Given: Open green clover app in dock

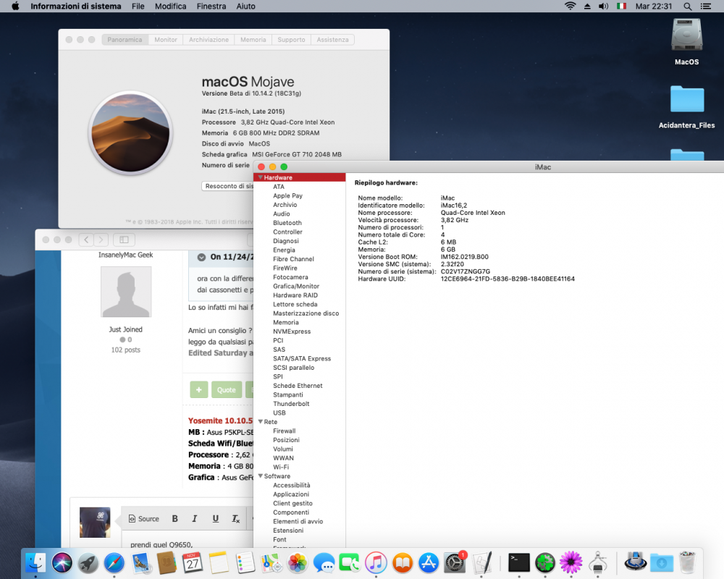Looking at the screenshot, I should coord(545,562).
